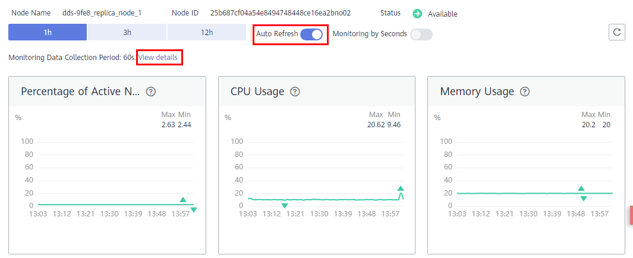Click the Node ID value text

pyautogui.click(x=281, y=13)
